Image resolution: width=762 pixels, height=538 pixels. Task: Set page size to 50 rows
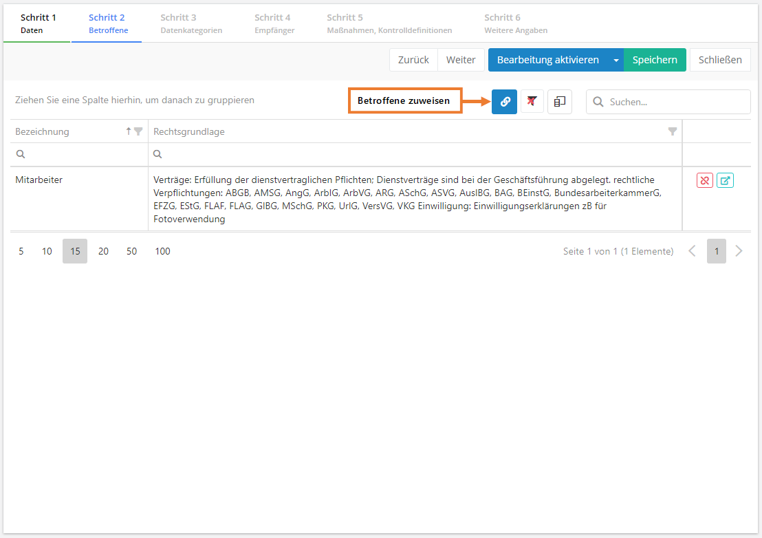(131, 251)
